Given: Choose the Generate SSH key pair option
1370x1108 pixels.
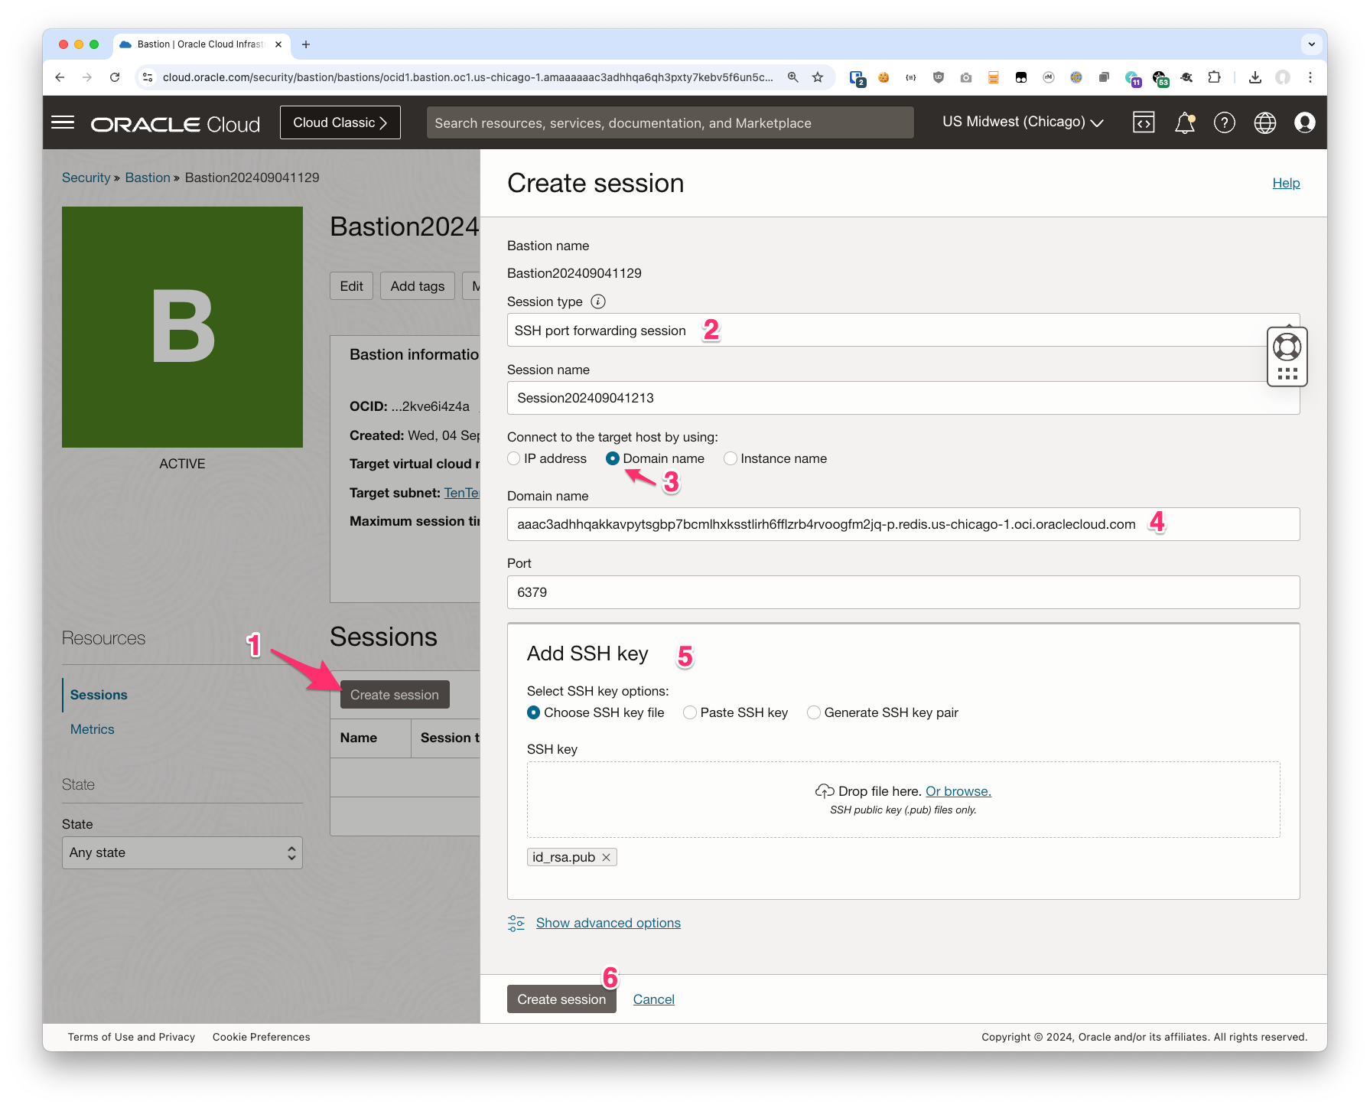Looking at the screenshot, I should 814,712.
